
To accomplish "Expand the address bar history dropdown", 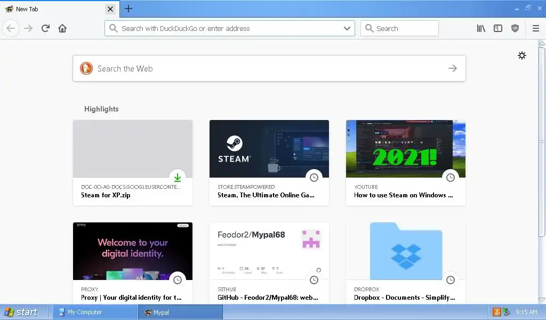I will coord(347,28).
